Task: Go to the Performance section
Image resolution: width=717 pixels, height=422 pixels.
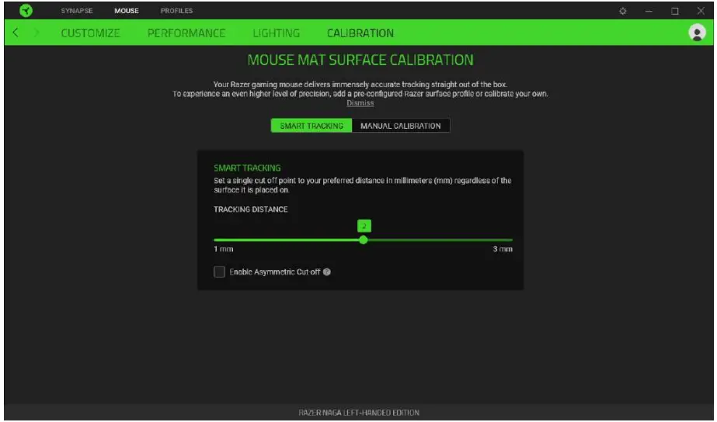Action: [x=186, y=33]
